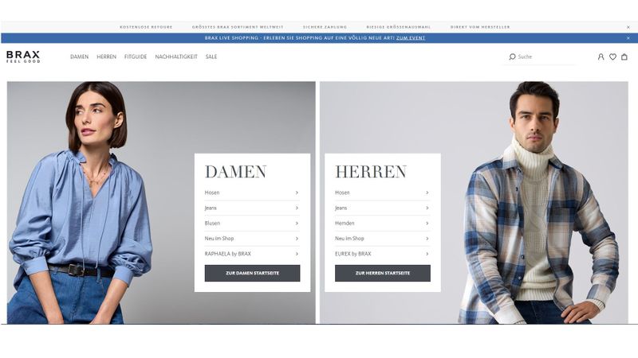Expand the Herren Hemden chevron
The height and width of the screenshot is (358, 638).
427,224
